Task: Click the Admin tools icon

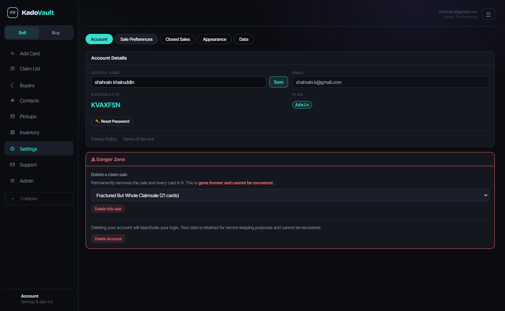Action: point(13,181)
